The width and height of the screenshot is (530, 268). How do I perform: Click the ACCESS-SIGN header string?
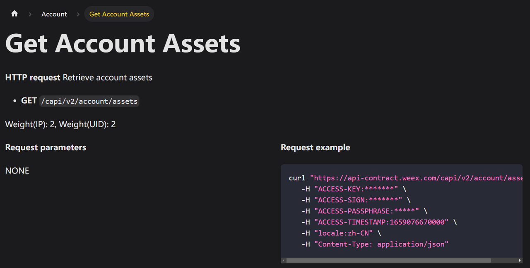click(x=357, y=200)
